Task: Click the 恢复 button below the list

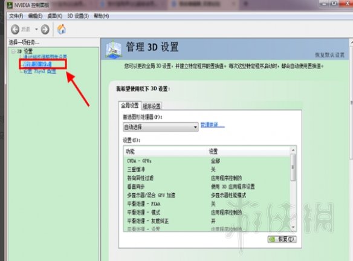Action: (x=282, y=239)
